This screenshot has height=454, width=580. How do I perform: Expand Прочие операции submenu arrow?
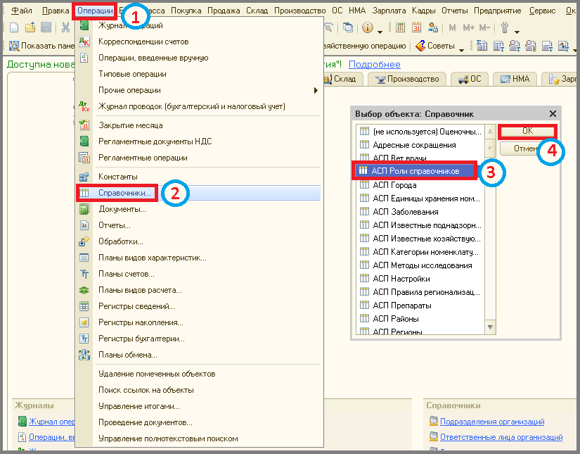coord(316,90)
